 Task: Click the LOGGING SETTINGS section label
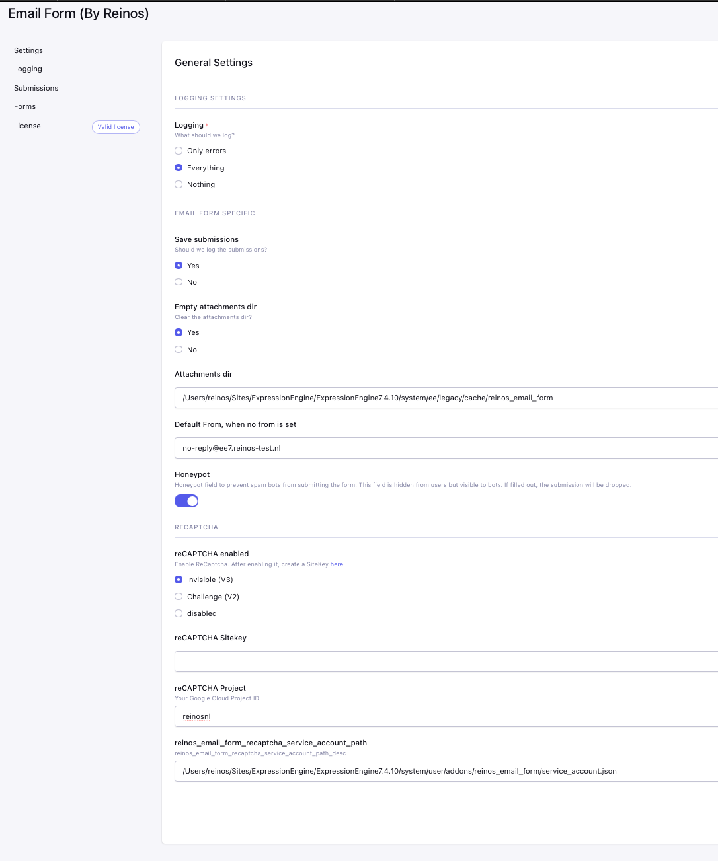(210, 98)
